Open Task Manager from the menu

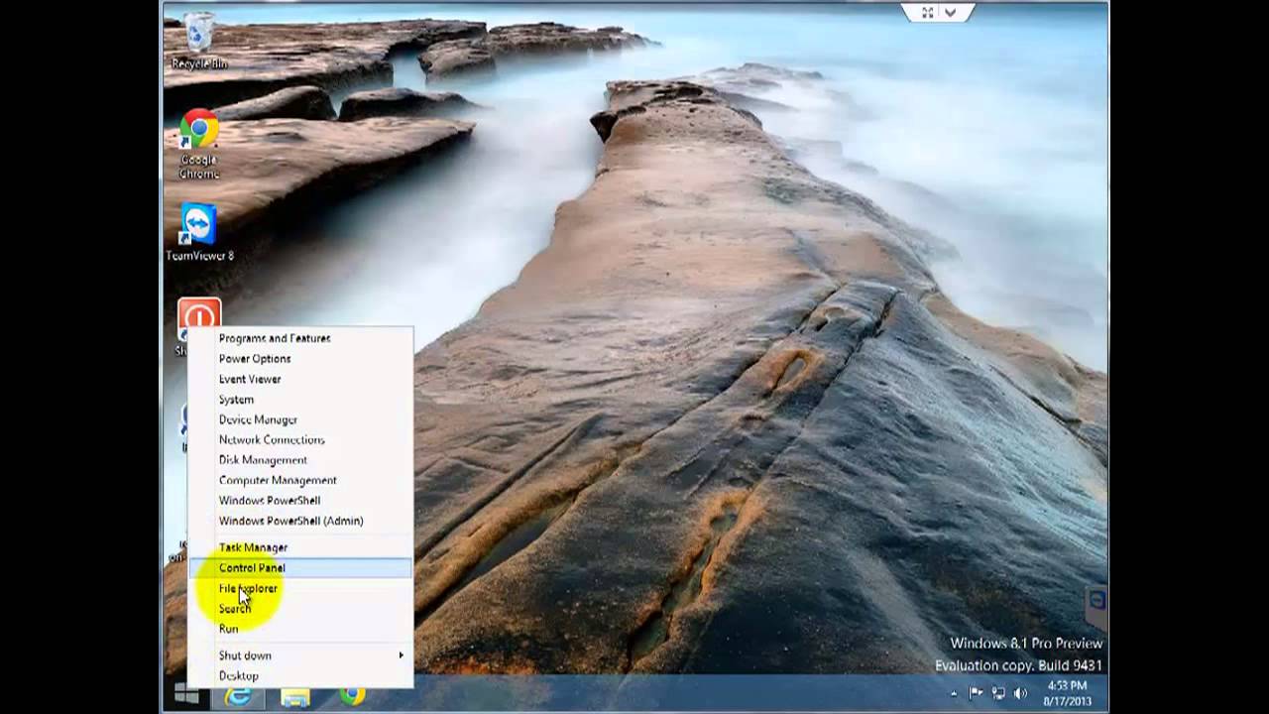(x=300, y=547)
